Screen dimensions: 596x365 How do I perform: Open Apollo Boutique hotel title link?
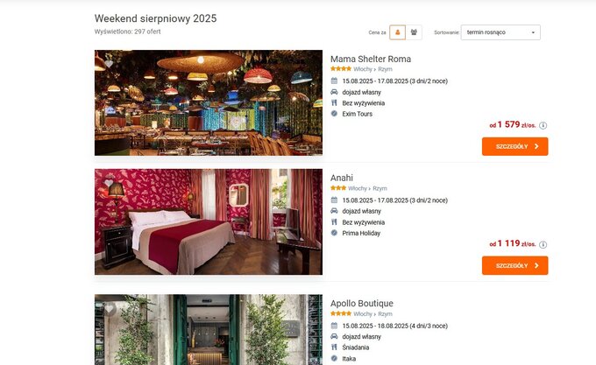362,303
